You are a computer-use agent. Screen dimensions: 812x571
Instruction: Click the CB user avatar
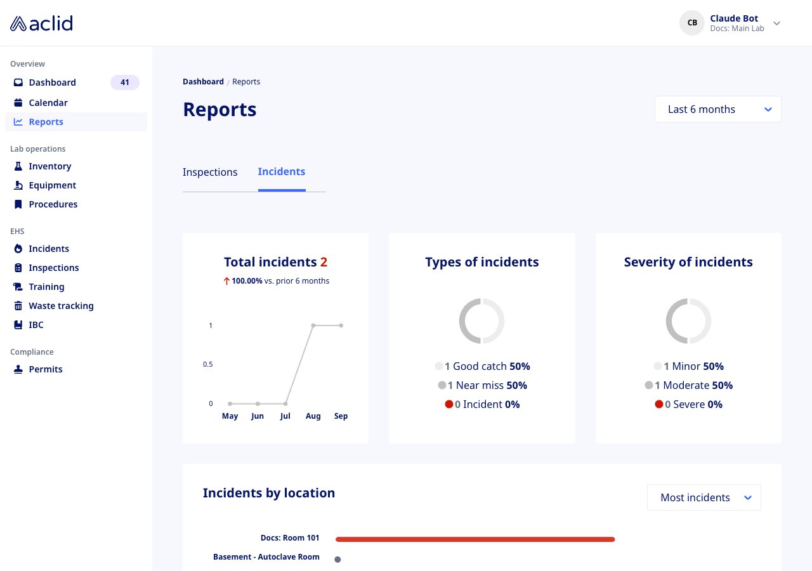click(692, 23)
